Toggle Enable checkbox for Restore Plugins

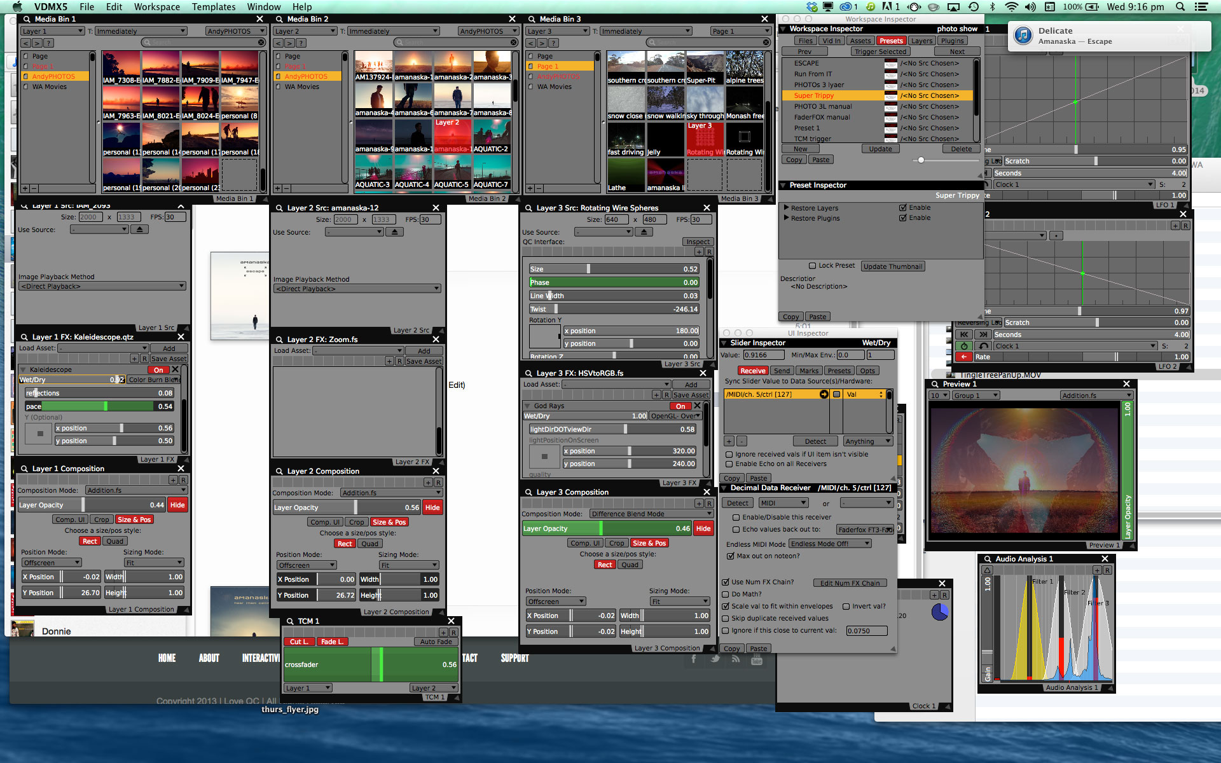pyautogui.click(x=902, y=218)
